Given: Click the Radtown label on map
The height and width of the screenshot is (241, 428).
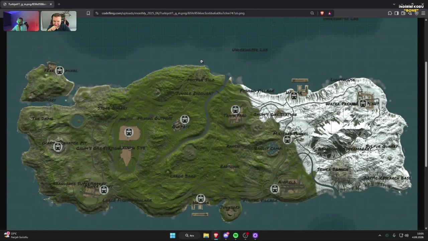Looking at the screenshot, I should [x=230, y=166].
